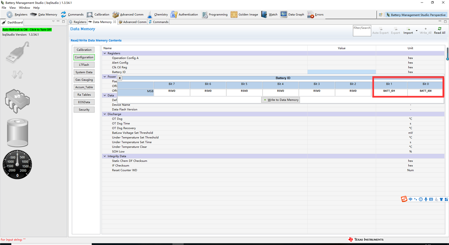Viewport: 449px width, 245px height.
Task: Open the Data Graph toolbar icon
Action: click(284, 15)
